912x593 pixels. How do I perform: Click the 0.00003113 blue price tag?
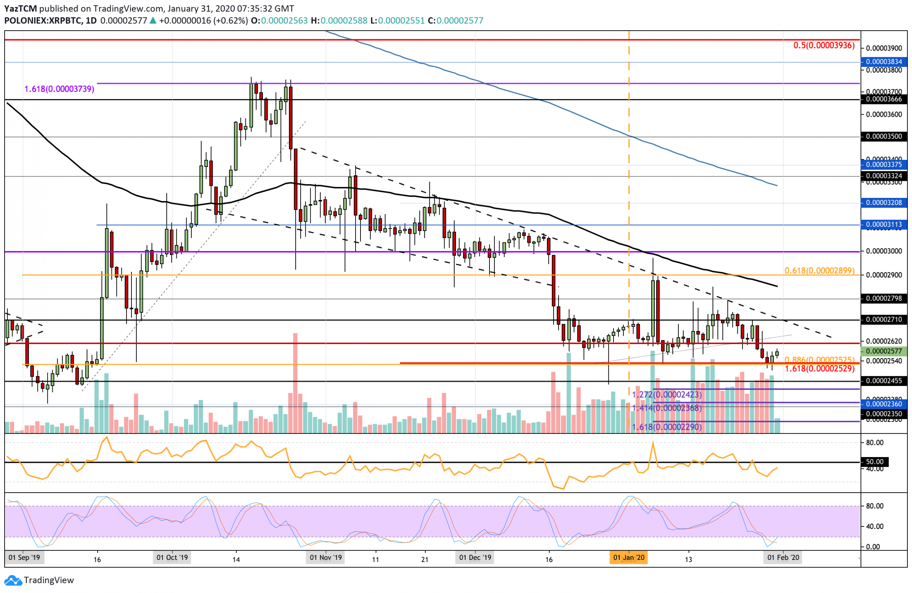click(883, 225)
